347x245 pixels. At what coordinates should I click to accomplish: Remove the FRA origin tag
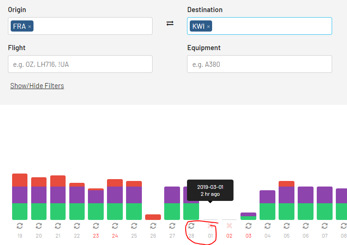30,26
